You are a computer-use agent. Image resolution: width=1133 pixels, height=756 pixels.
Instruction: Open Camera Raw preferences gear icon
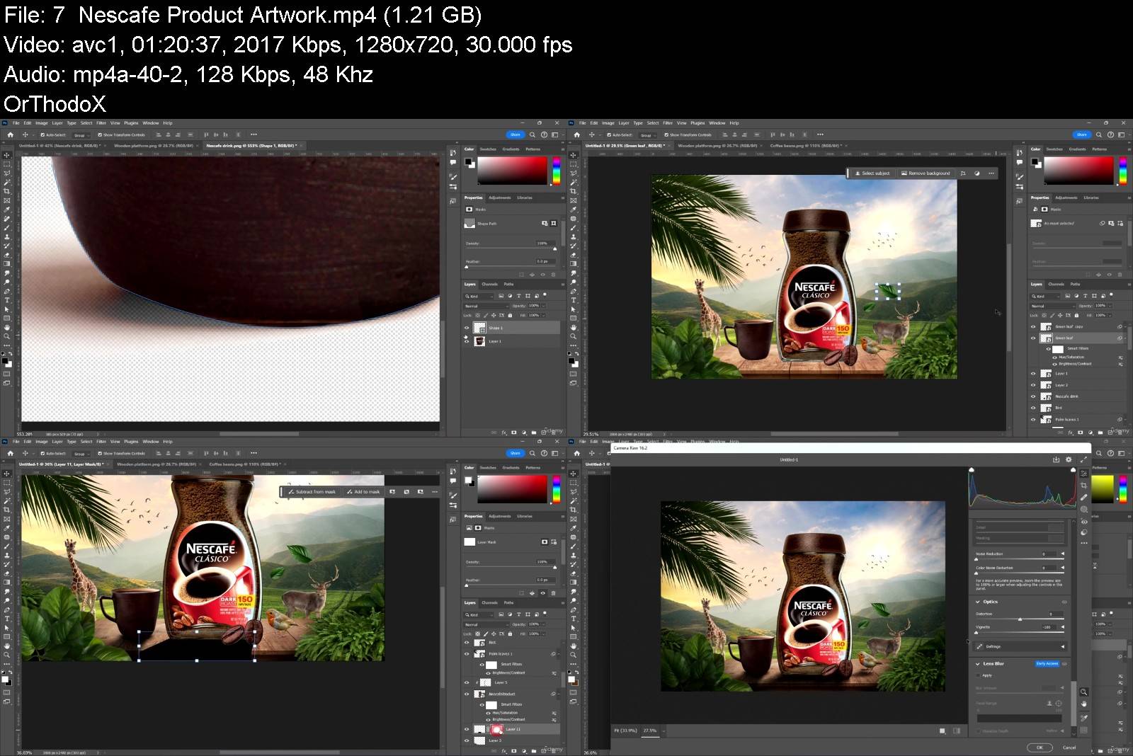click(x=1069, y=459)
